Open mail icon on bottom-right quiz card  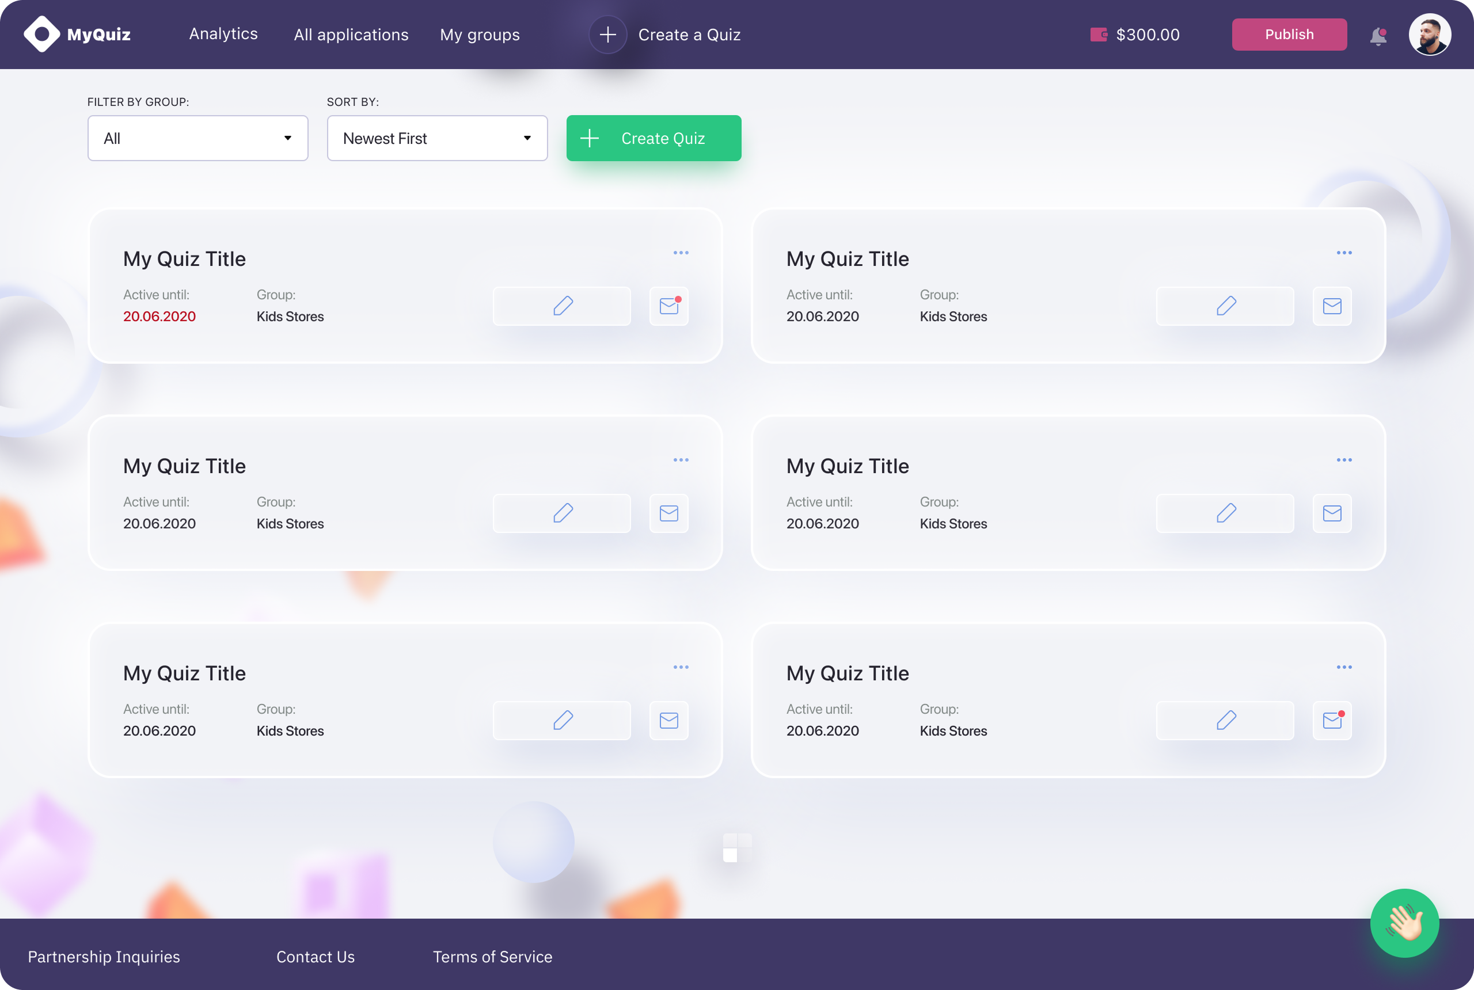point(1332,721)
